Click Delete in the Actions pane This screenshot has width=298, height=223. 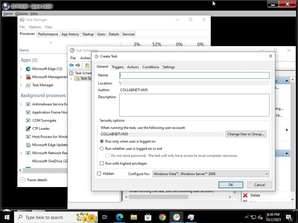pyautogui.click(x=255, y=195)
